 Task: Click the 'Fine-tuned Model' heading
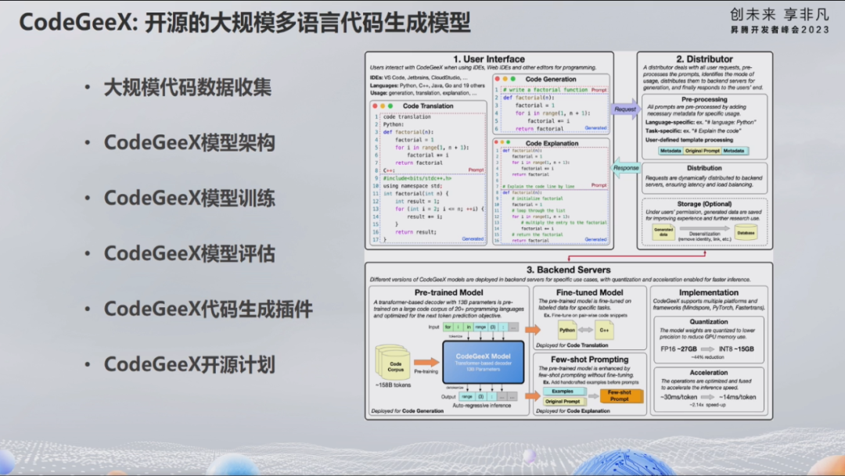pyautogui.click(x=590, y=292)
